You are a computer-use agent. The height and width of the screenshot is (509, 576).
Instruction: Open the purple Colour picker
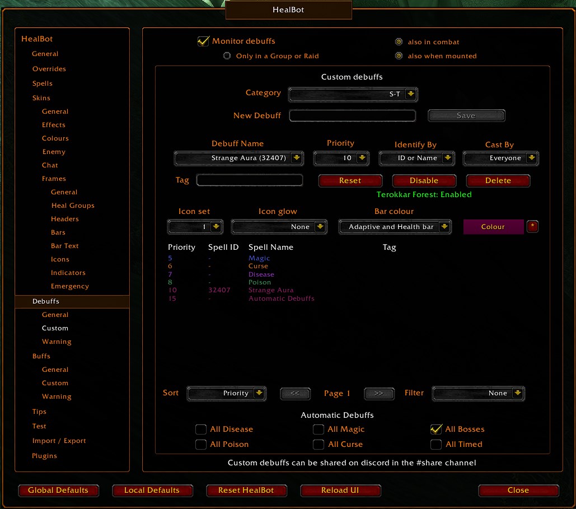[x=493, y=227]
